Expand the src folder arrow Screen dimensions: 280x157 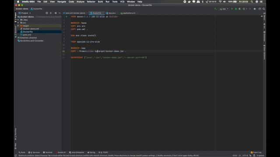click(18, 23)
